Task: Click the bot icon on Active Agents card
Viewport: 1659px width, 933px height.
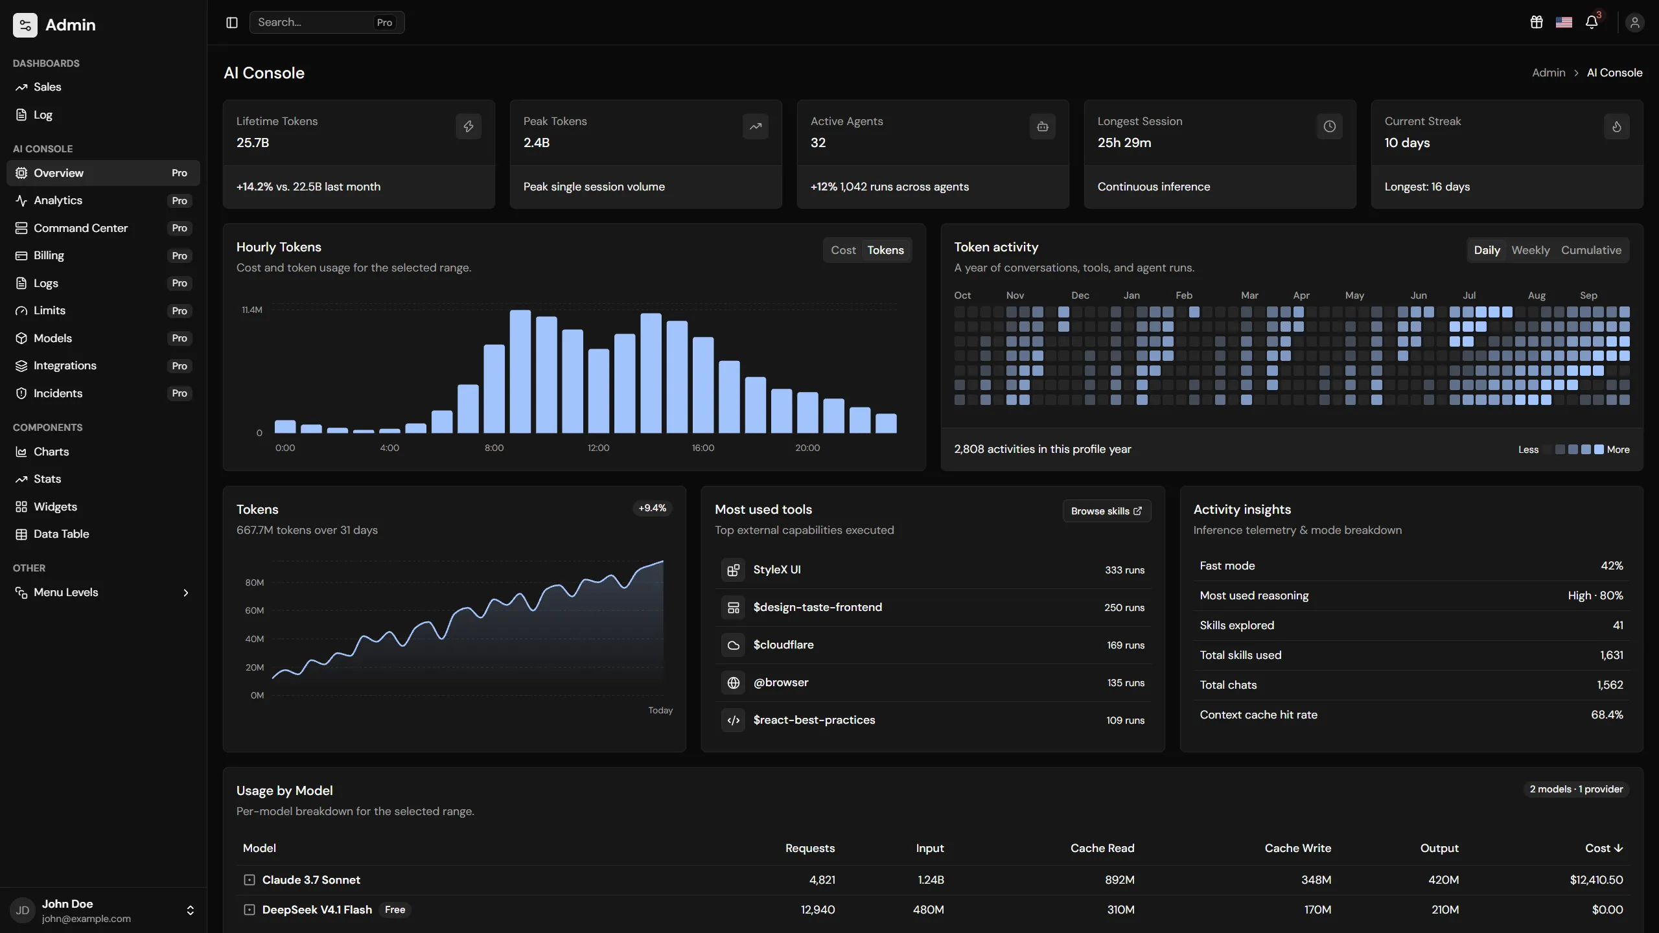Action: coord(1043,126)
